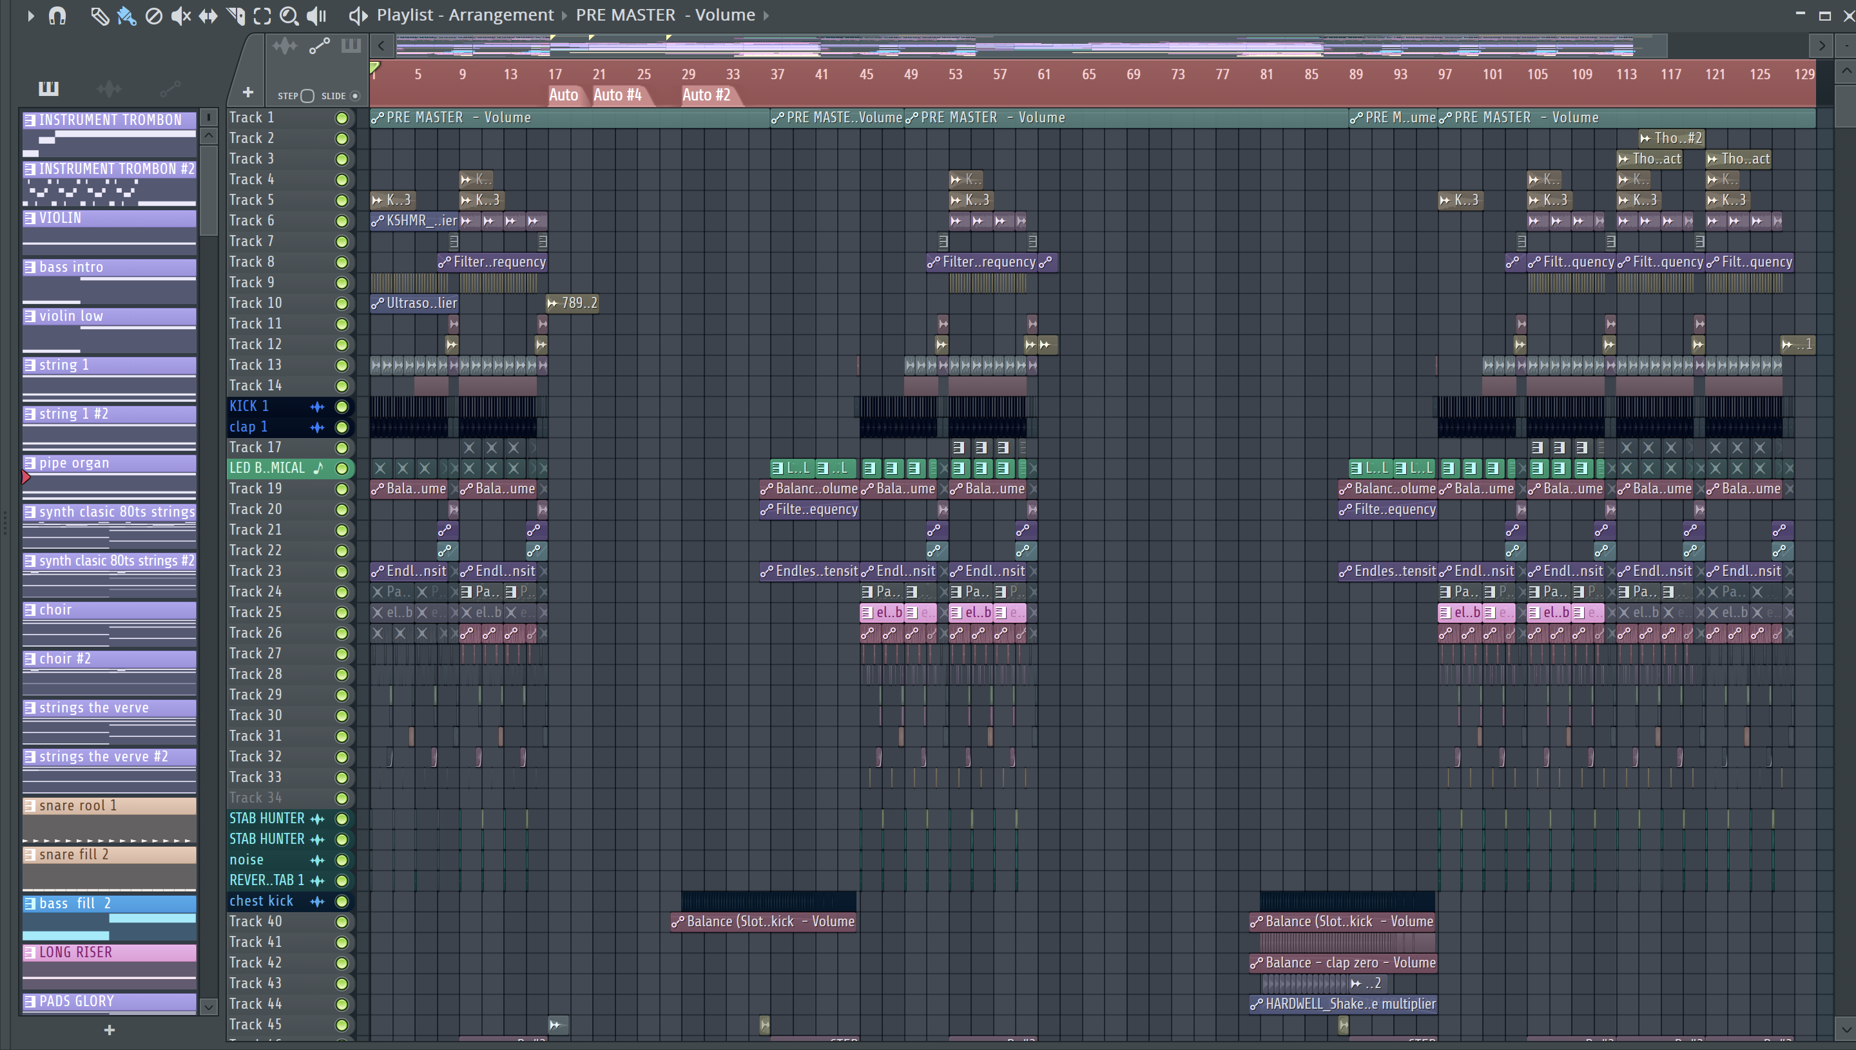The width and height of the screenshot is (1856, 1050).
Task: Click the playlist overview minimap
Action: [x=1031, y=47]
